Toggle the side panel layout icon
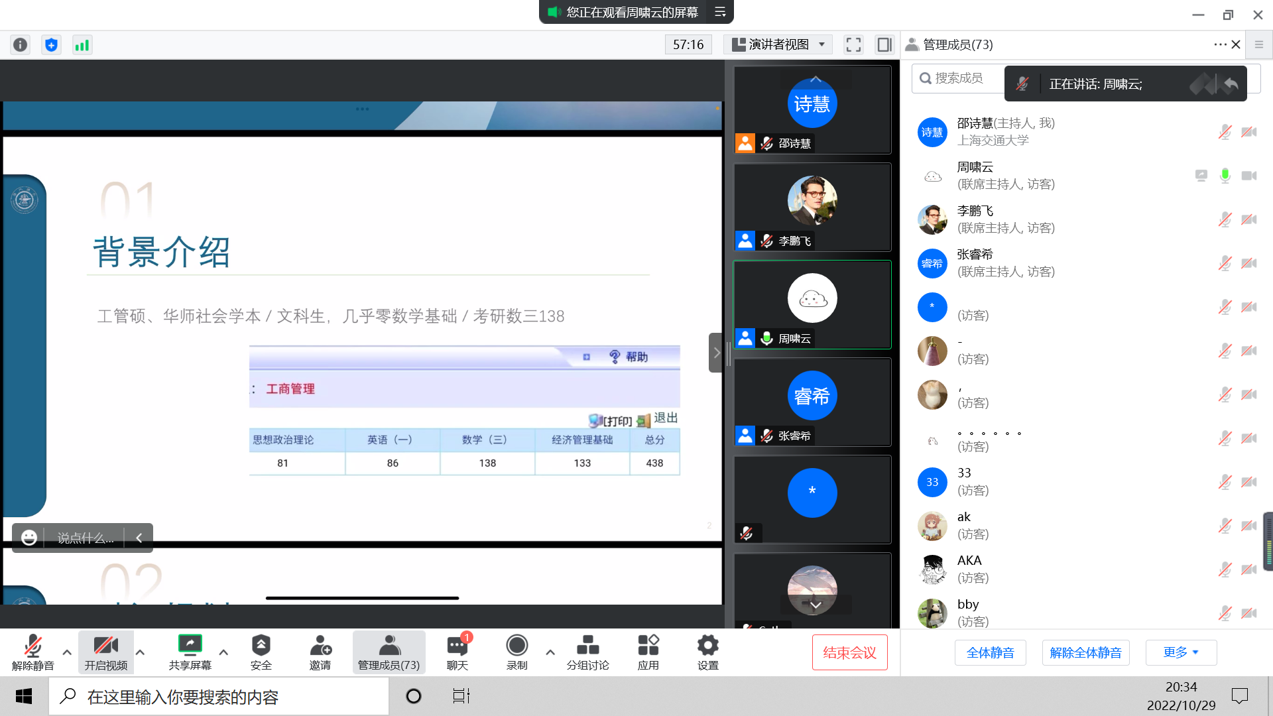Viewport: 1273px width, 716px height. pos(884,44)
